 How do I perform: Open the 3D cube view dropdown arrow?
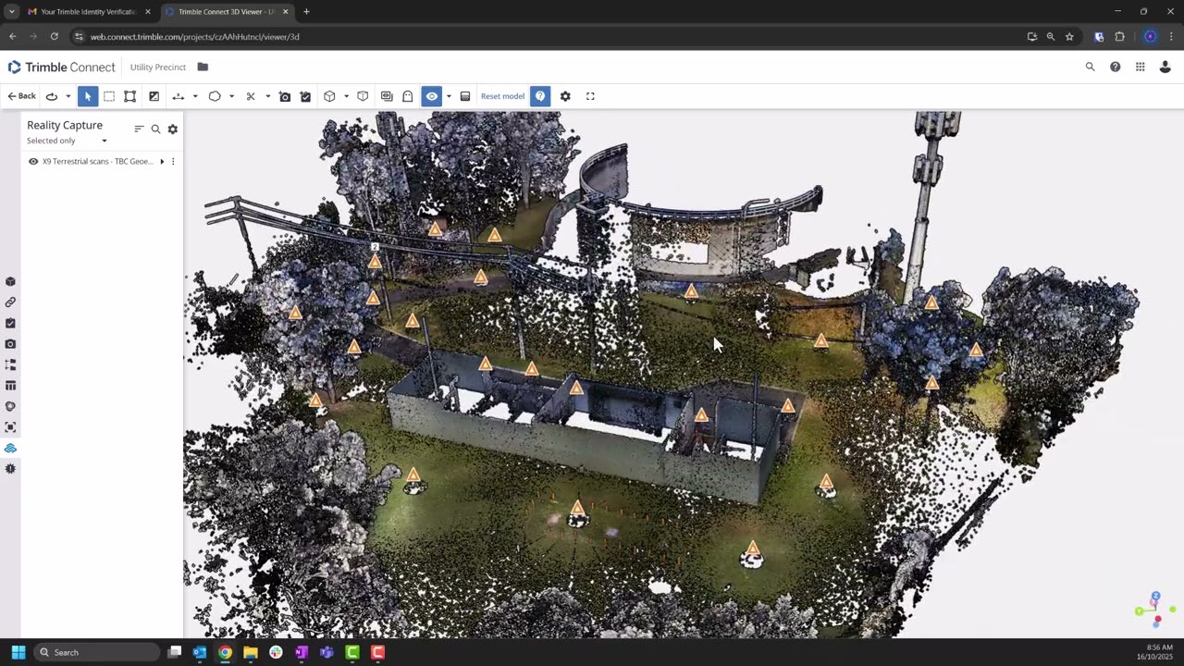(x=346, y=96)
